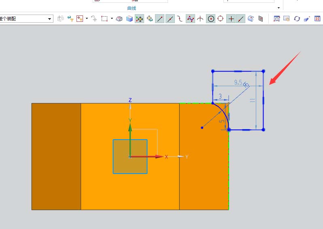The height and width of the screenshot is (229, 323).
Task: Select the right vertical sketch line
Action: pos(263,100)
